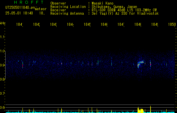Click the gray vertical band marker beside 0.9
This screenshot has width=177, height=113.
[x=5, y=65]
